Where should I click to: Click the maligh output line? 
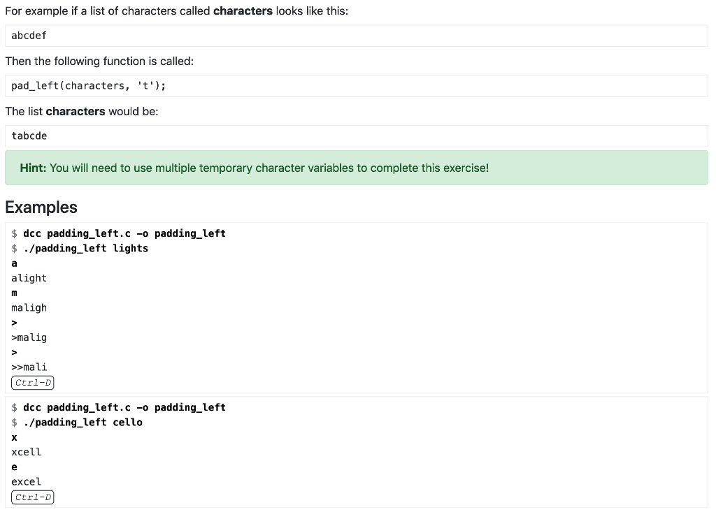pos(29,307)
